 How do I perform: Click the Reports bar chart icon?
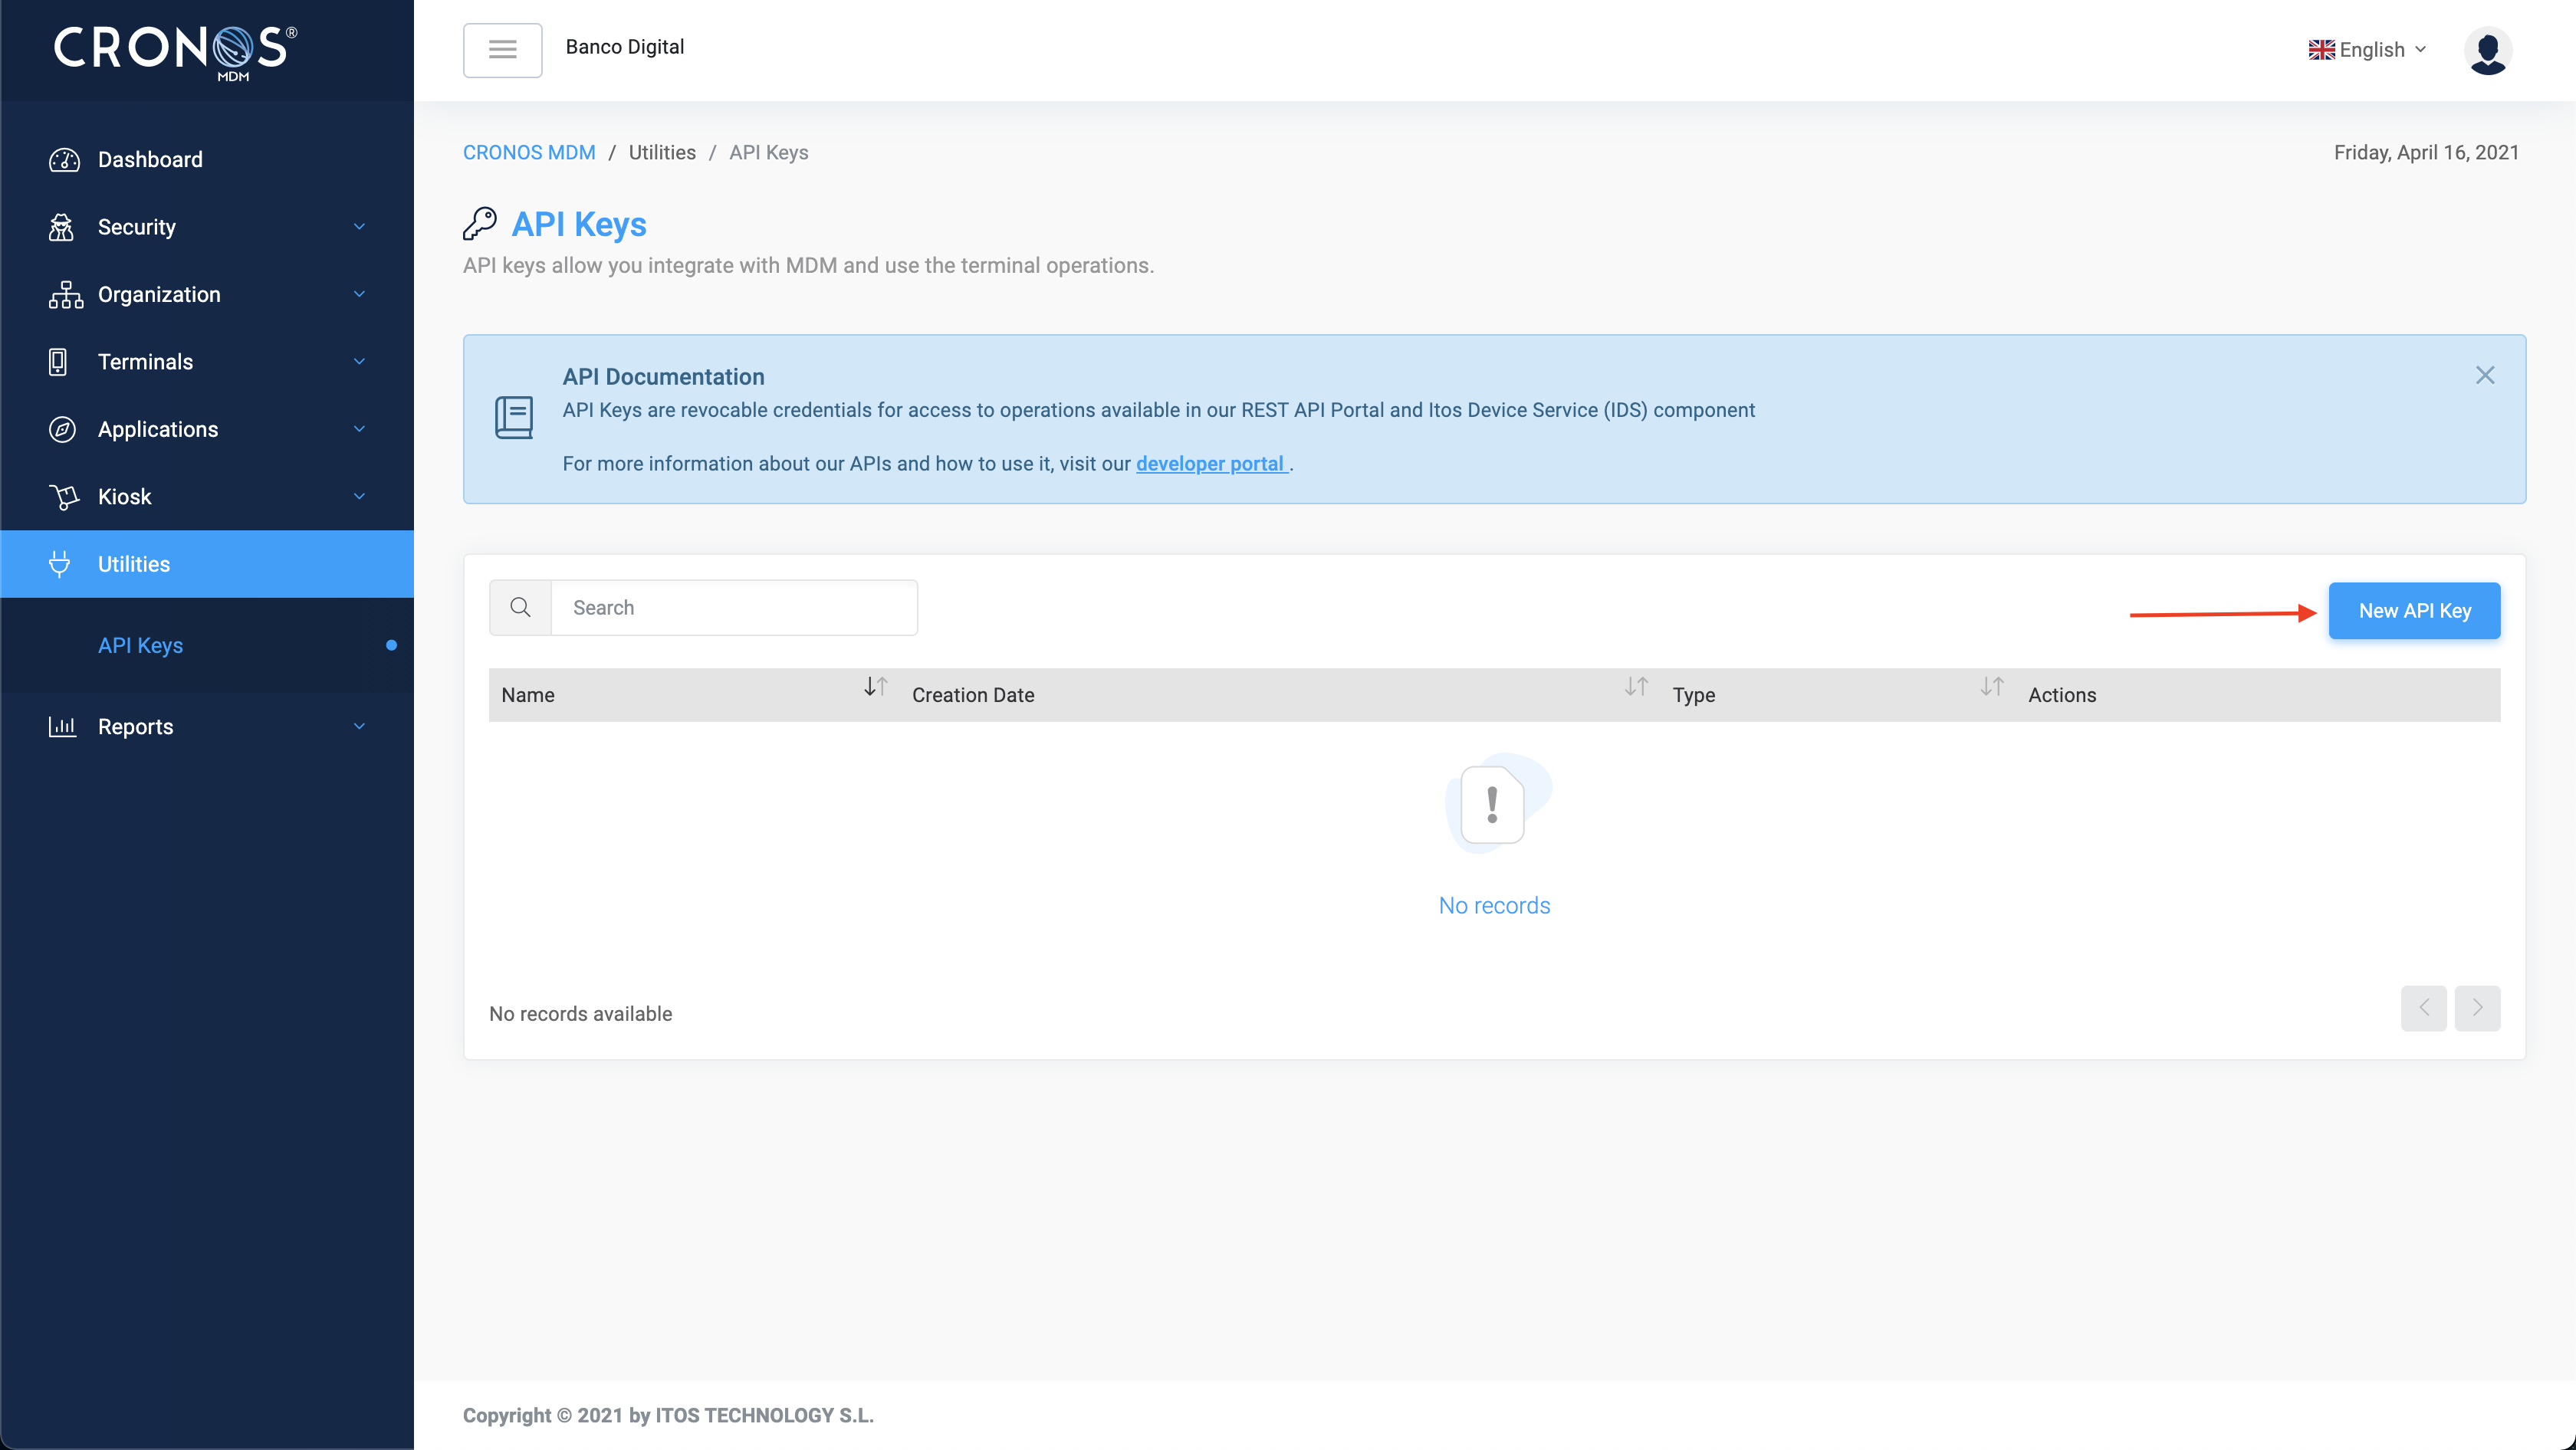62,727
